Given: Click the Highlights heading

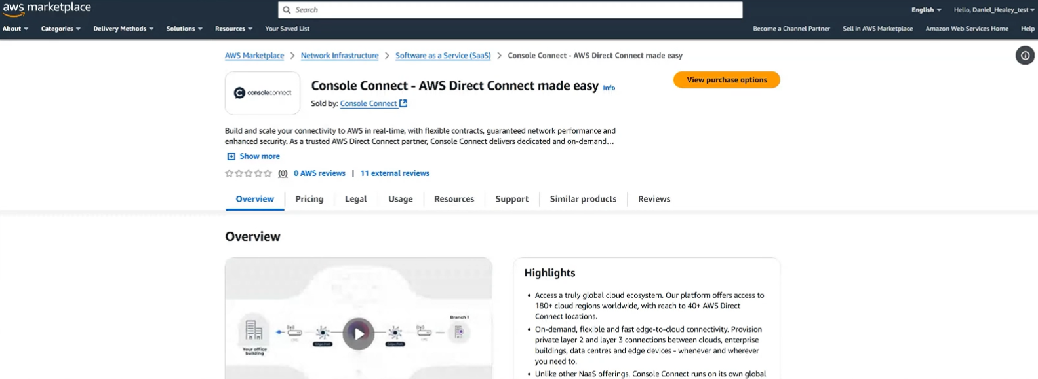Looking at the screenshot, I should [x=549, y=273].
